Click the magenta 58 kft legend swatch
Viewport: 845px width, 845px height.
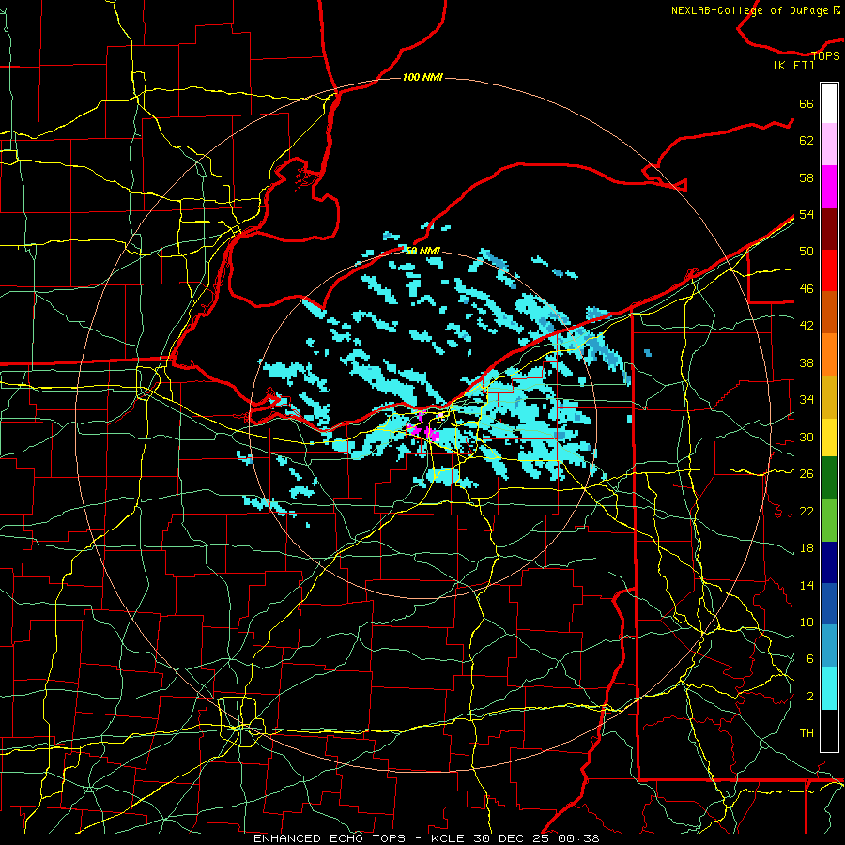pos(829,187)
